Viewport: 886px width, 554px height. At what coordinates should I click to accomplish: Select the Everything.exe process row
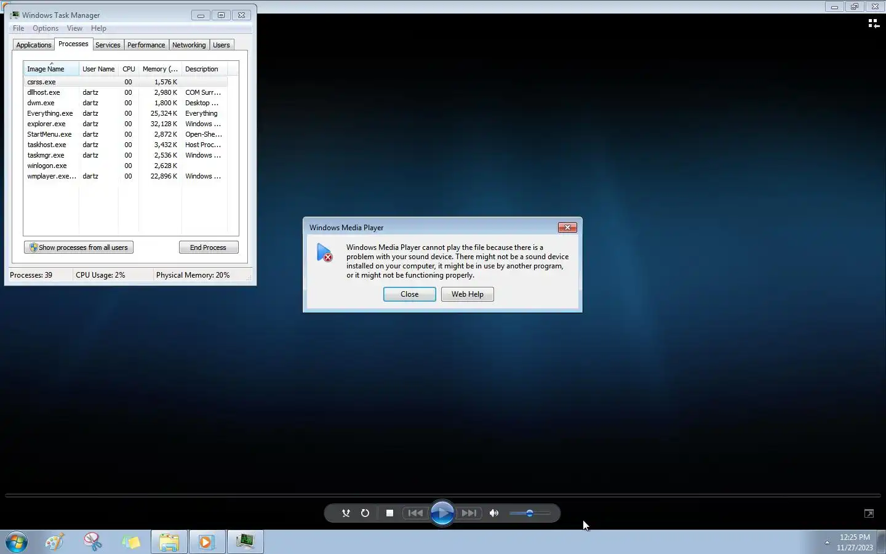126,113
